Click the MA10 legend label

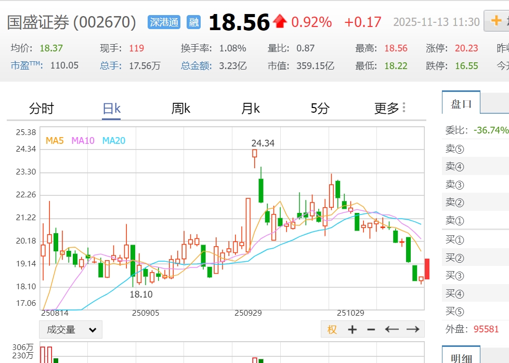pyautogui.click(x=83, y=141)
